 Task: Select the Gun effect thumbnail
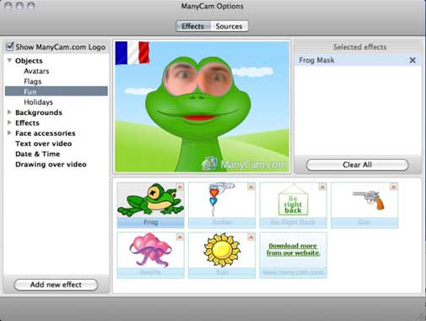pyautogui.click(x=364, y=204)
